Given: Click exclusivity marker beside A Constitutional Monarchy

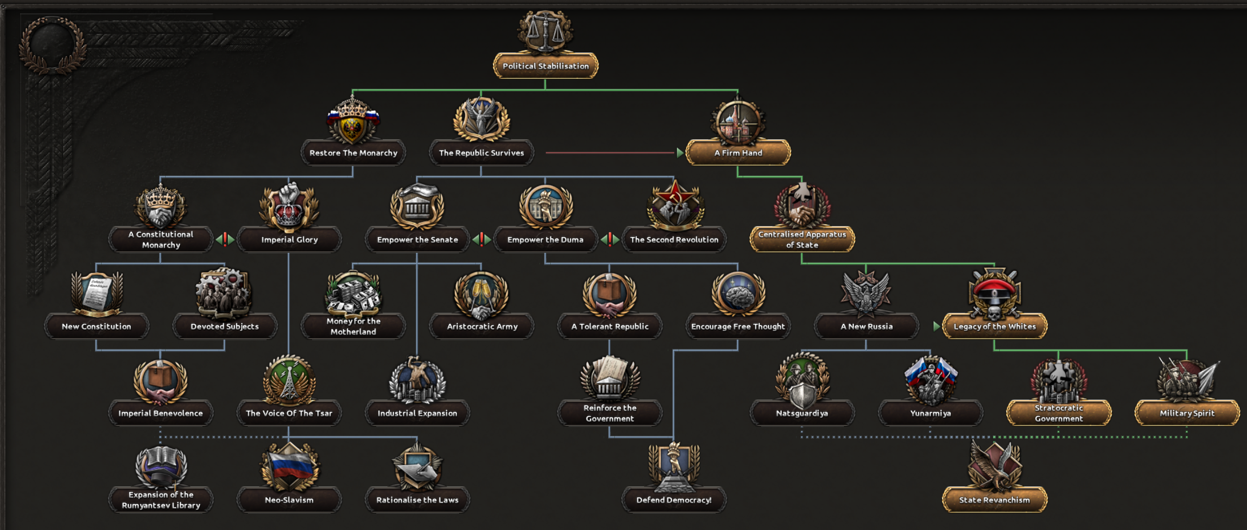Looking at the screenshot, I should [225, 239].
